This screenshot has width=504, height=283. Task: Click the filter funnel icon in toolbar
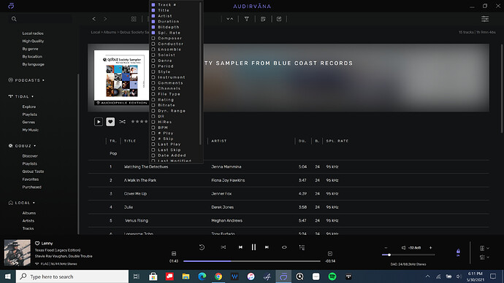point(247,19)
